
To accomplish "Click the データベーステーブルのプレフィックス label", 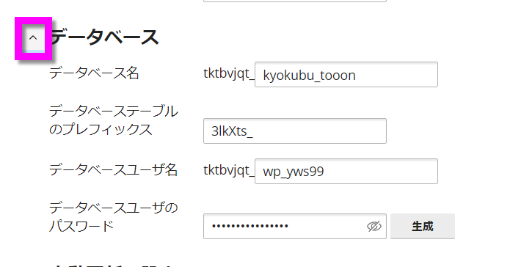I will 114,120.
